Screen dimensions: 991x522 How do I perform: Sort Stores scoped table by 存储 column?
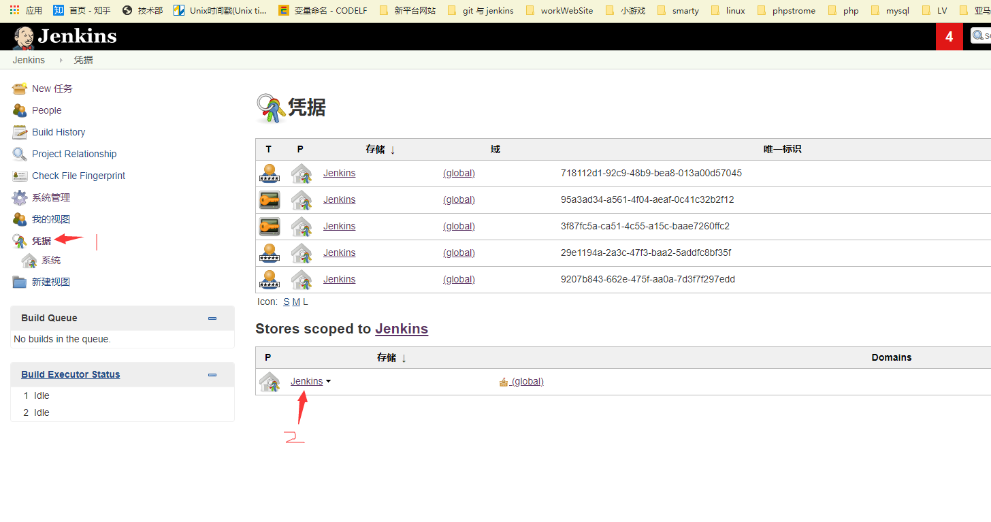pyautogui.click(x=391, y=357)
